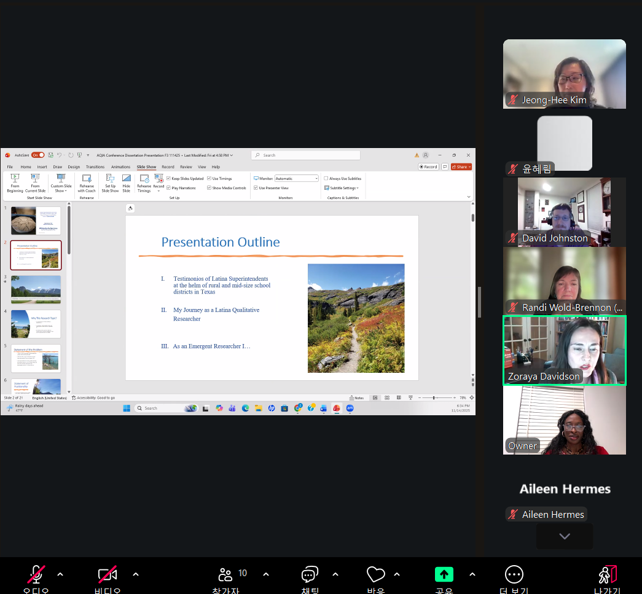642x594 pixels.
Task: Start slide show From Current Slide
Action: tap(35, 183)
